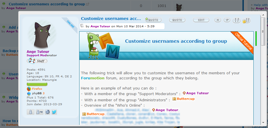268x128 pixels.
Task: Click 'Official Tutorial' orange ribbon
Action: [244, 41]
